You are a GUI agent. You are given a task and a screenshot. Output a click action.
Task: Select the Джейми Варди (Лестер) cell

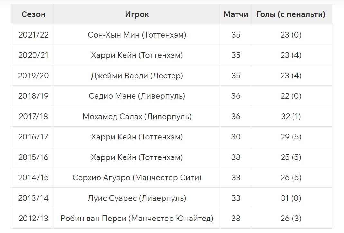(137, 76)
